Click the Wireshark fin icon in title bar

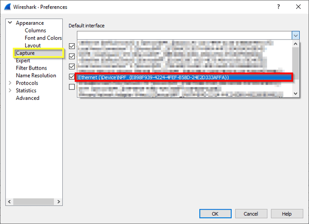[x=7, y=7]
